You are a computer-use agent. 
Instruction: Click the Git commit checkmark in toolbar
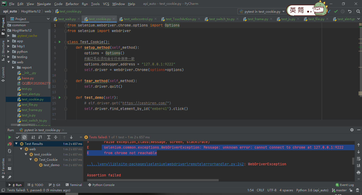click(x=336, y=11)
